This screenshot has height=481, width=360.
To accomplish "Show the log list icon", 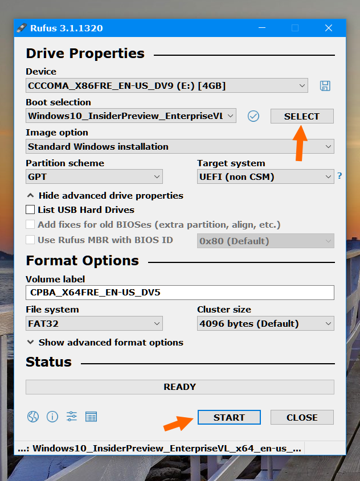I will click(91, 417).
